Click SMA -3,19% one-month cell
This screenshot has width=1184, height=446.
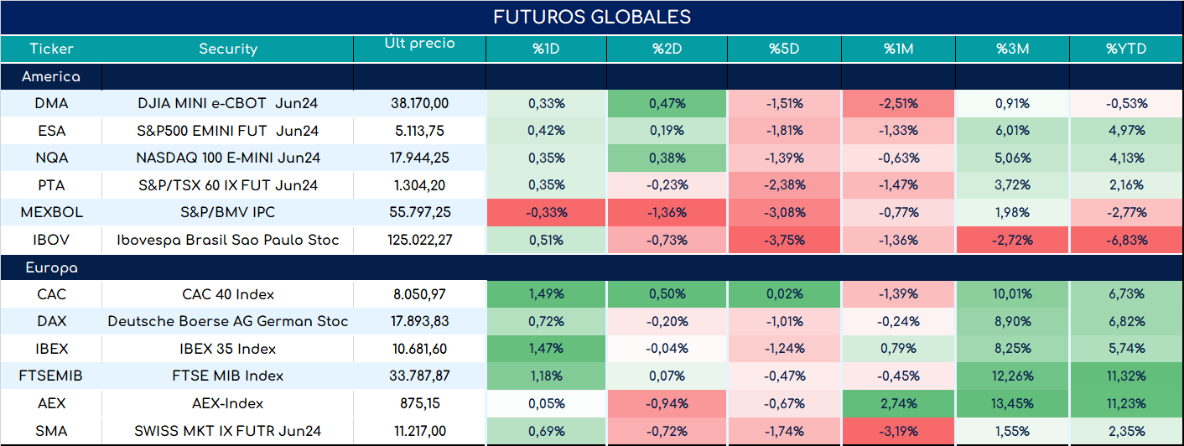898,430
